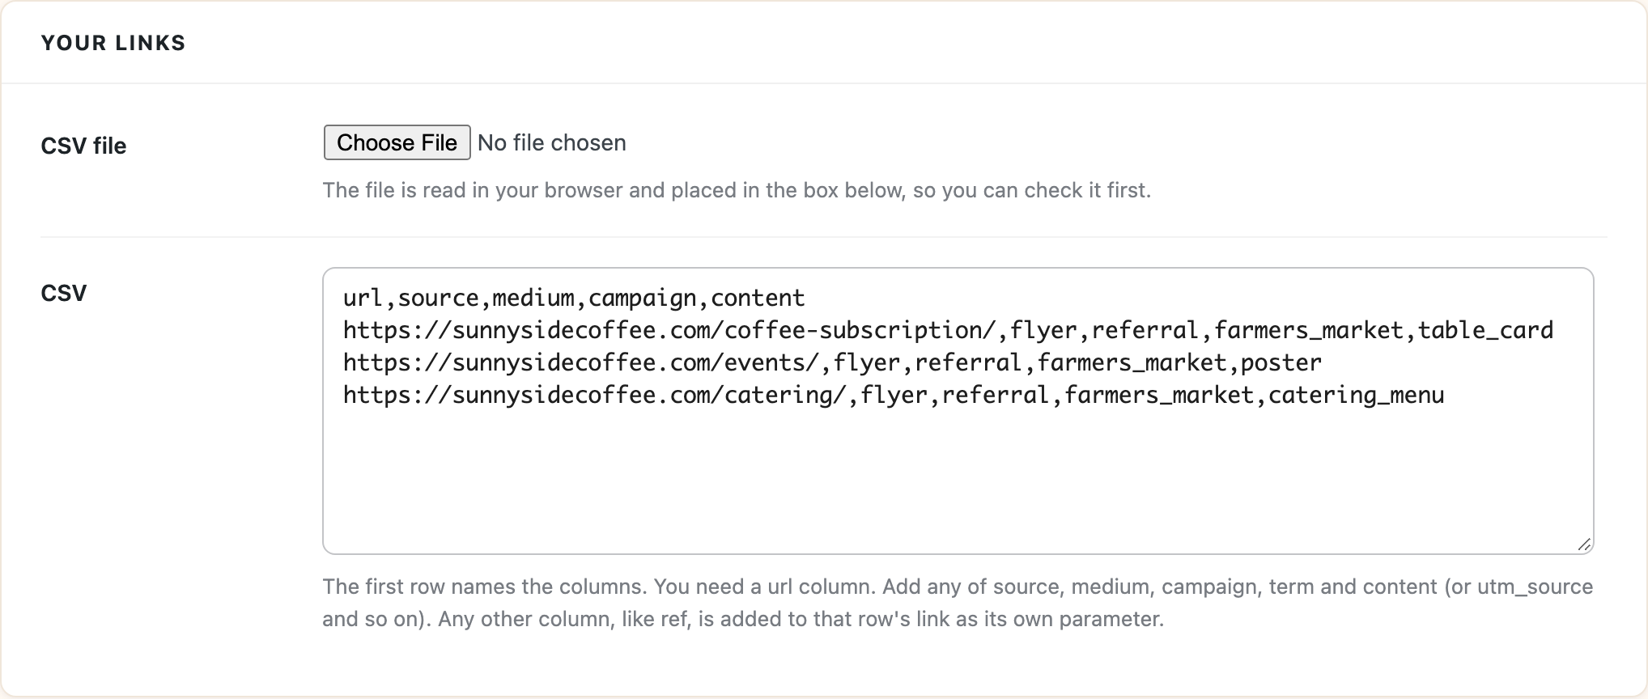The image size is (1648, 699).
Task: Click the "No file chosen" status text
Action: click(x=552, y=142)
